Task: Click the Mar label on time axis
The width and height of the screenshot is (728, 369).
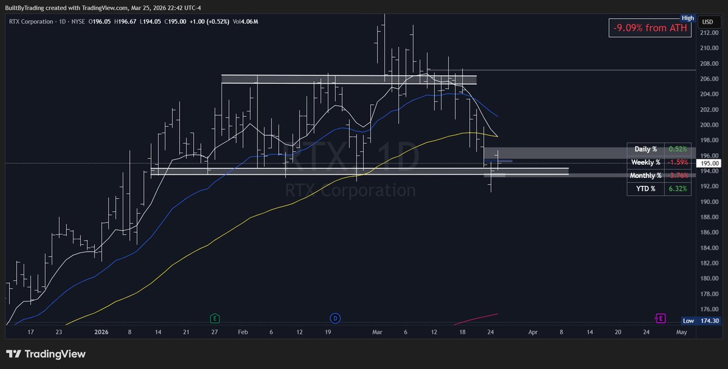Action: click(377, 333)
